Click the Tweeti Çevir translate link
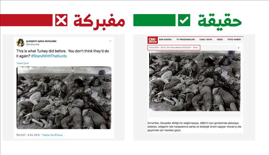269x155 pixels. pyautogui.click(x=22, y=63)
